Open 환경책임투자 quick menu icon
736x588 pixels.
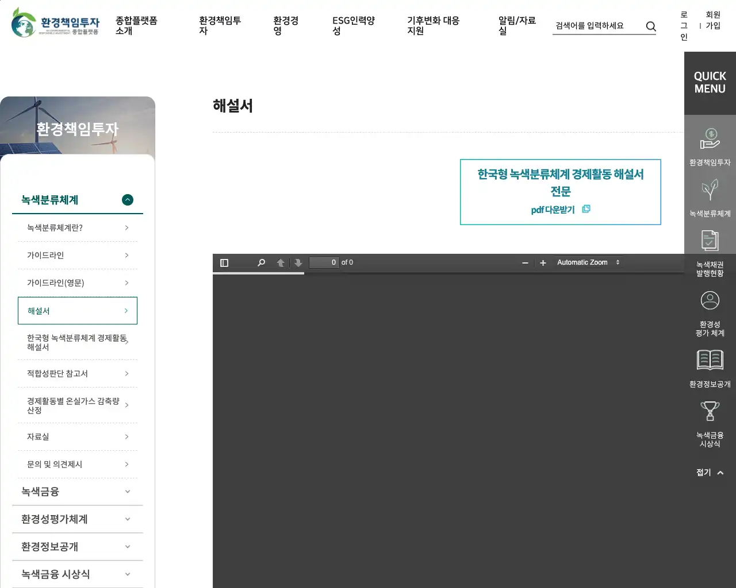pos(710,140)
